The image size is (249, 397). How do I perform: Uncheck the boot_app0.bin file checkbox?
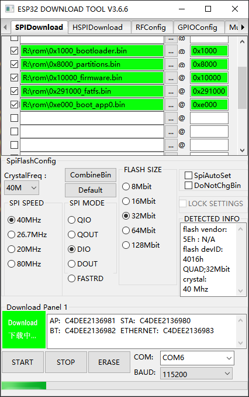[x=14, y=105]
